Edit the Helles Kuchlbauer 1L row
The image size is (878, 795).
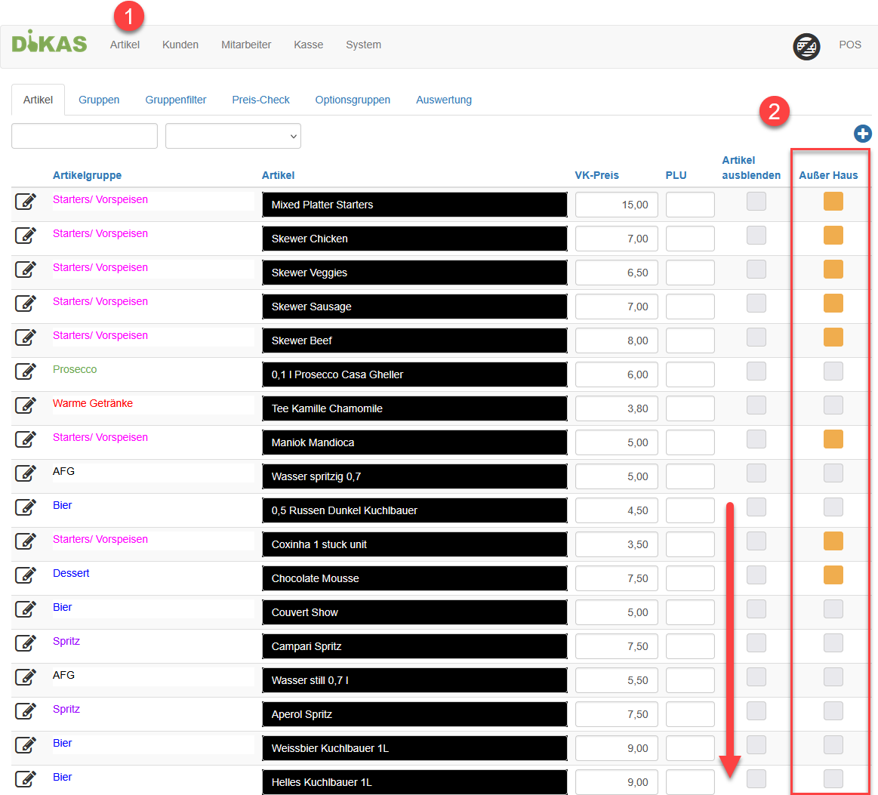click(26, 779)
